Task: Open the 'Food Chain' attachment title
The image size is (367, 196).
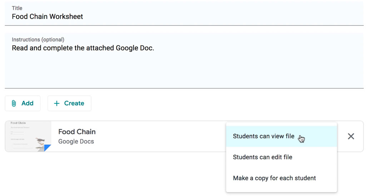Action: (77, 131)
